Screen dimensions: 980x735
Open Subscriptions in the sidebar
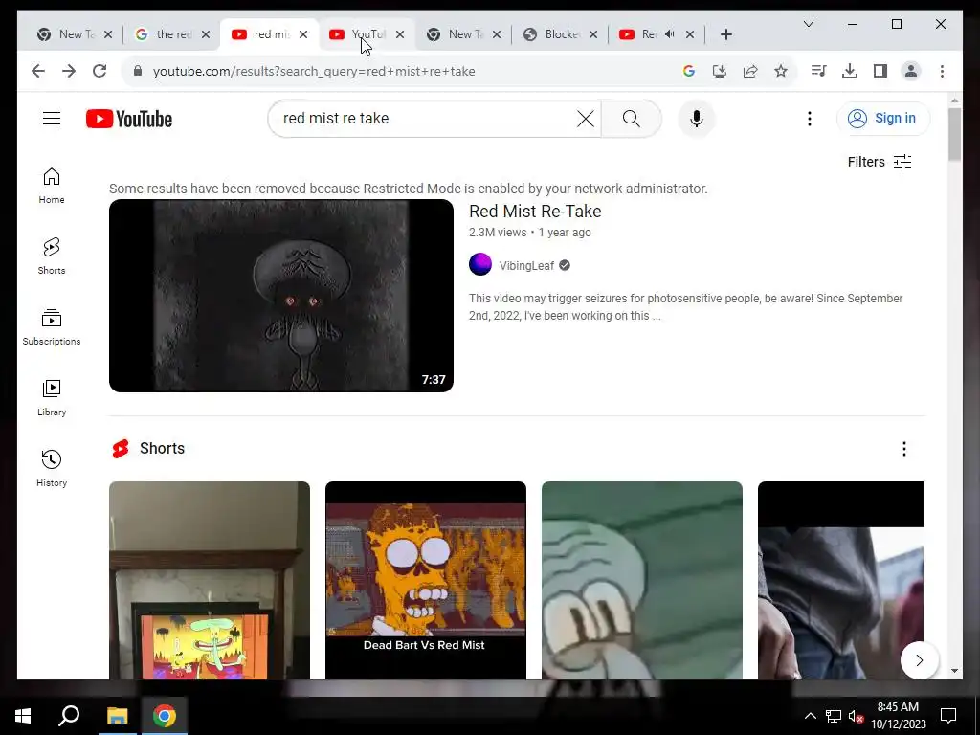[52, 327]
